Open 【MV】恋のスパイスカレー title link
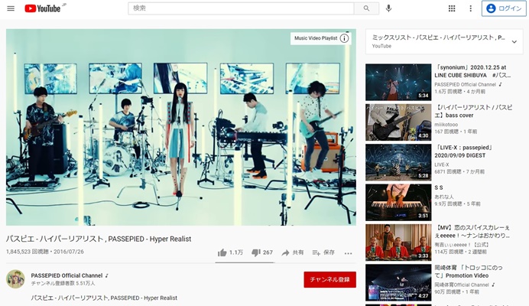Screen dimensions: 529x306 [472, 231]
